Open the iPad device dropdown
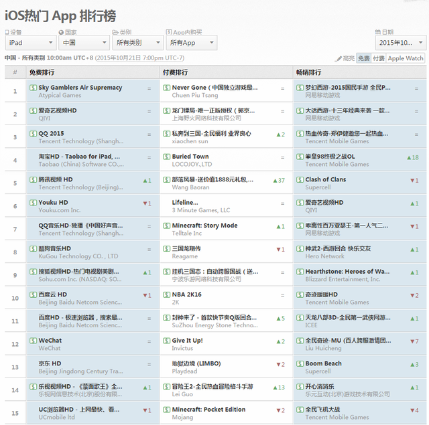 pyautogui.click(x=31, y=43)
